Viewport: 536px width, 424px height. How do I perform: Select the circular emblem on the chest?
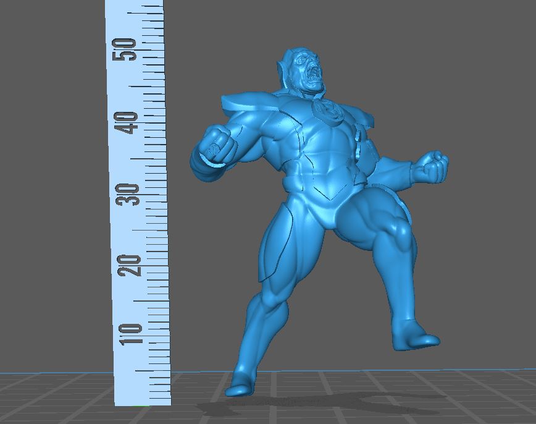coord(324,109)
